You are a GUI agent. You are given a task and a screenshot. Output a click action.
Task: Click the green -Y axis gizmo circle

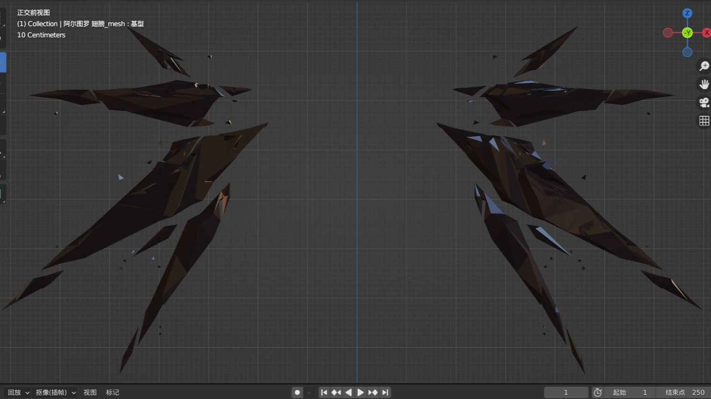[687, 33]
